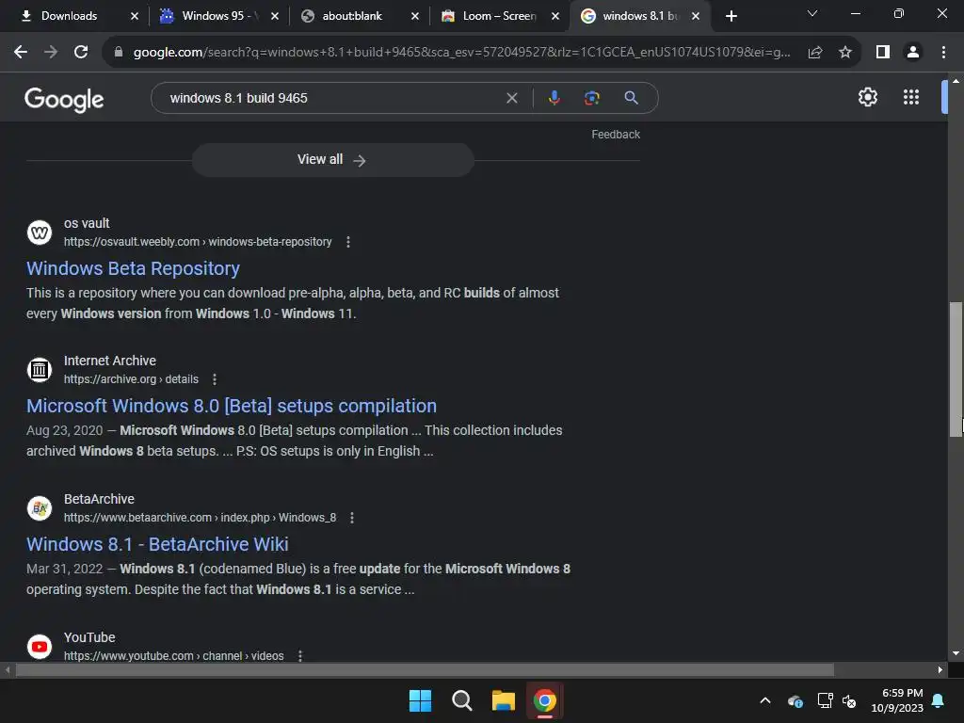This screenshot has height=723, width=964.
Task: Switch to the Downloads tab
Action: pyautogui.click(x=68, y=16)
